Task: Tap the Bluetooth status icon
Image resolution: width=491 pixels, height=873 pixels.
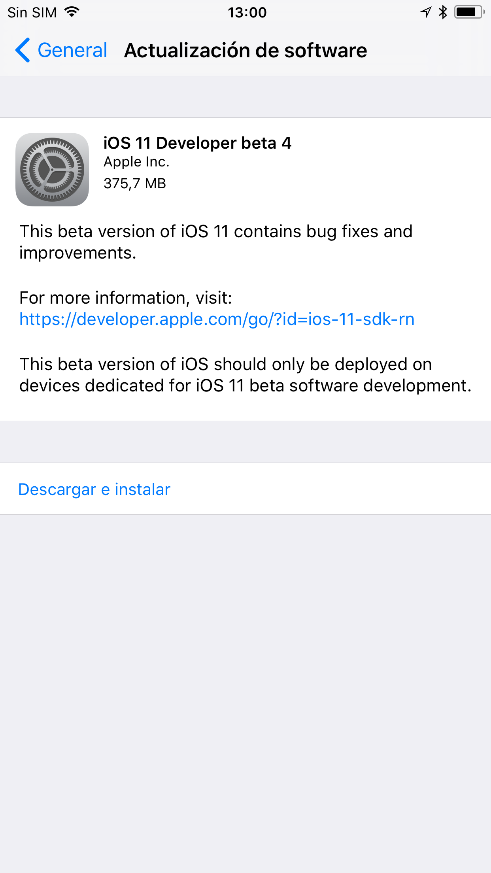Action: pyautogui.click(x=443, y=12)
